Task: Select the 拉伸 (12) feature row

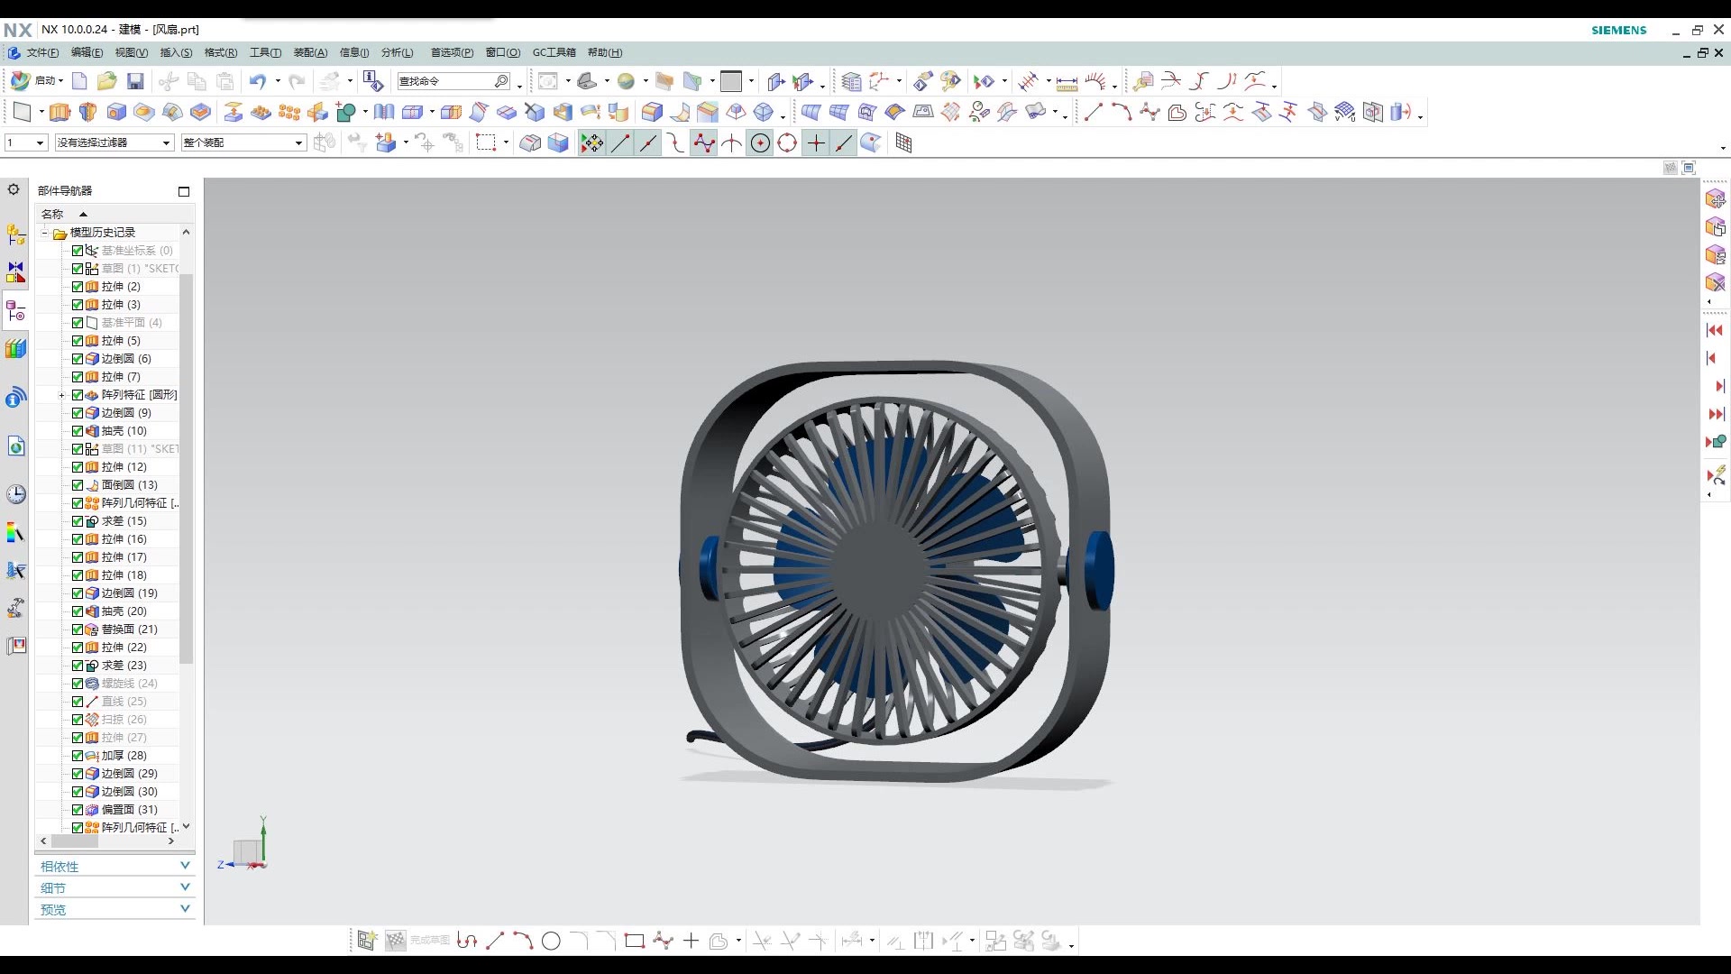Action: tap(124, 467)
